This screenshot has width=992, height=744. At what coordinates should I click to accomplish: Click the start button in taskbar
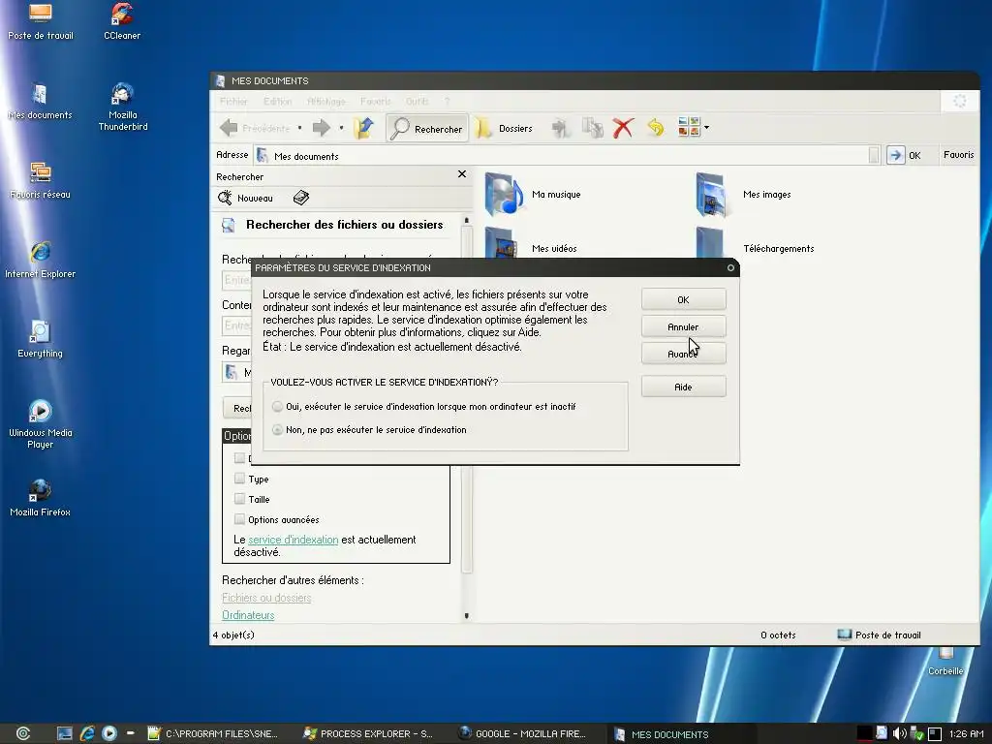[23, 733]
